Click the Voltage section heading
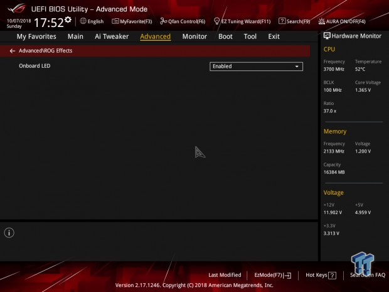 tap(333, 193)
